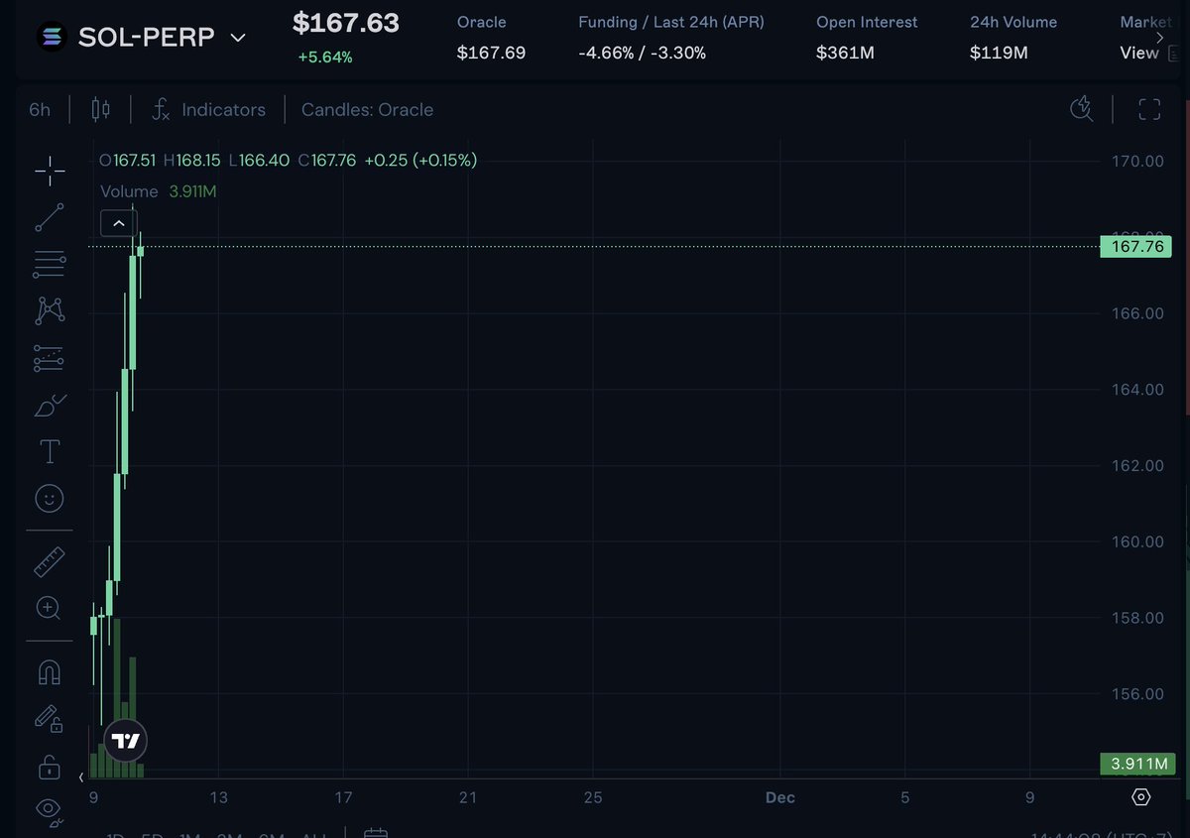Open the candlestick chart style menu
The height and width of the screenshot is (838, 1190).
pyautogui.click(x=100, y=109)
